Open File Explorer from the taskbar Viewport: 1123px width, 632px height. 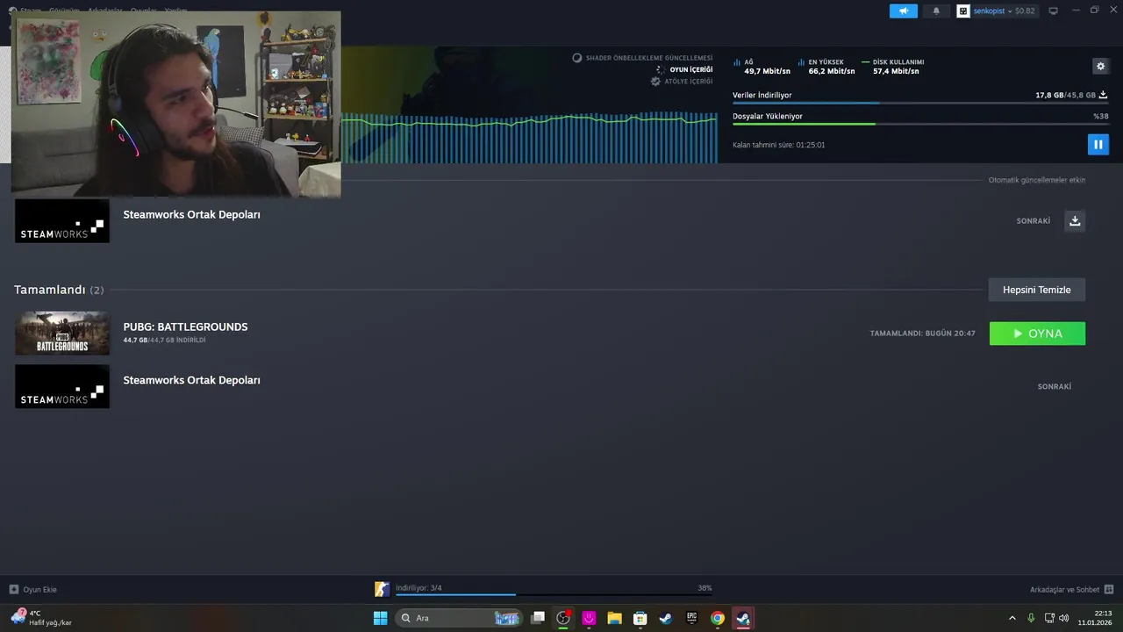click(614, 618)
